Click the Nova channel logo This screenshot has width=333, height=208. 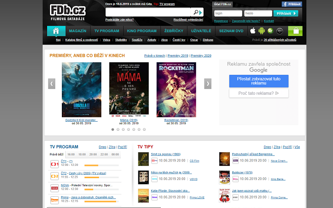click(x=55, y=187)
